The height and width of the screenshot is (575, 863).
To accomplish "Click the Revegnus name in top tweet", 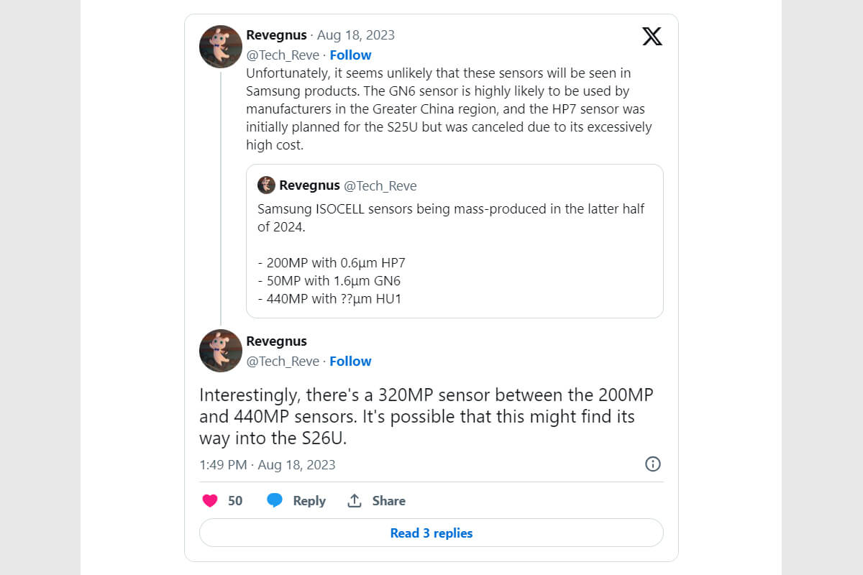I will tap(276, 35).
